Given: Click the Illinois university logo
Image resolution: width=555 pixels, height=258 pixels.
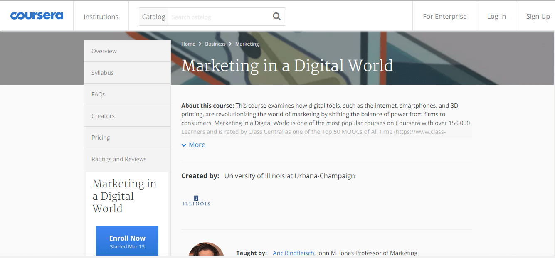Looking at the screenshot, I should [196, 201].
